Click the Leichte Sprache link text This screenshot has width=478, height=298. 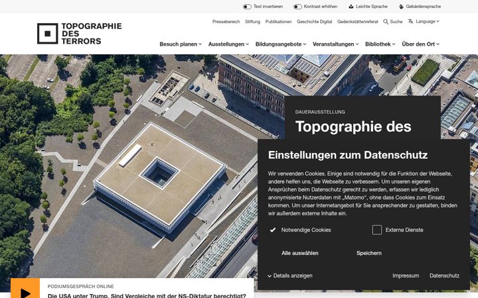point(372,7)
